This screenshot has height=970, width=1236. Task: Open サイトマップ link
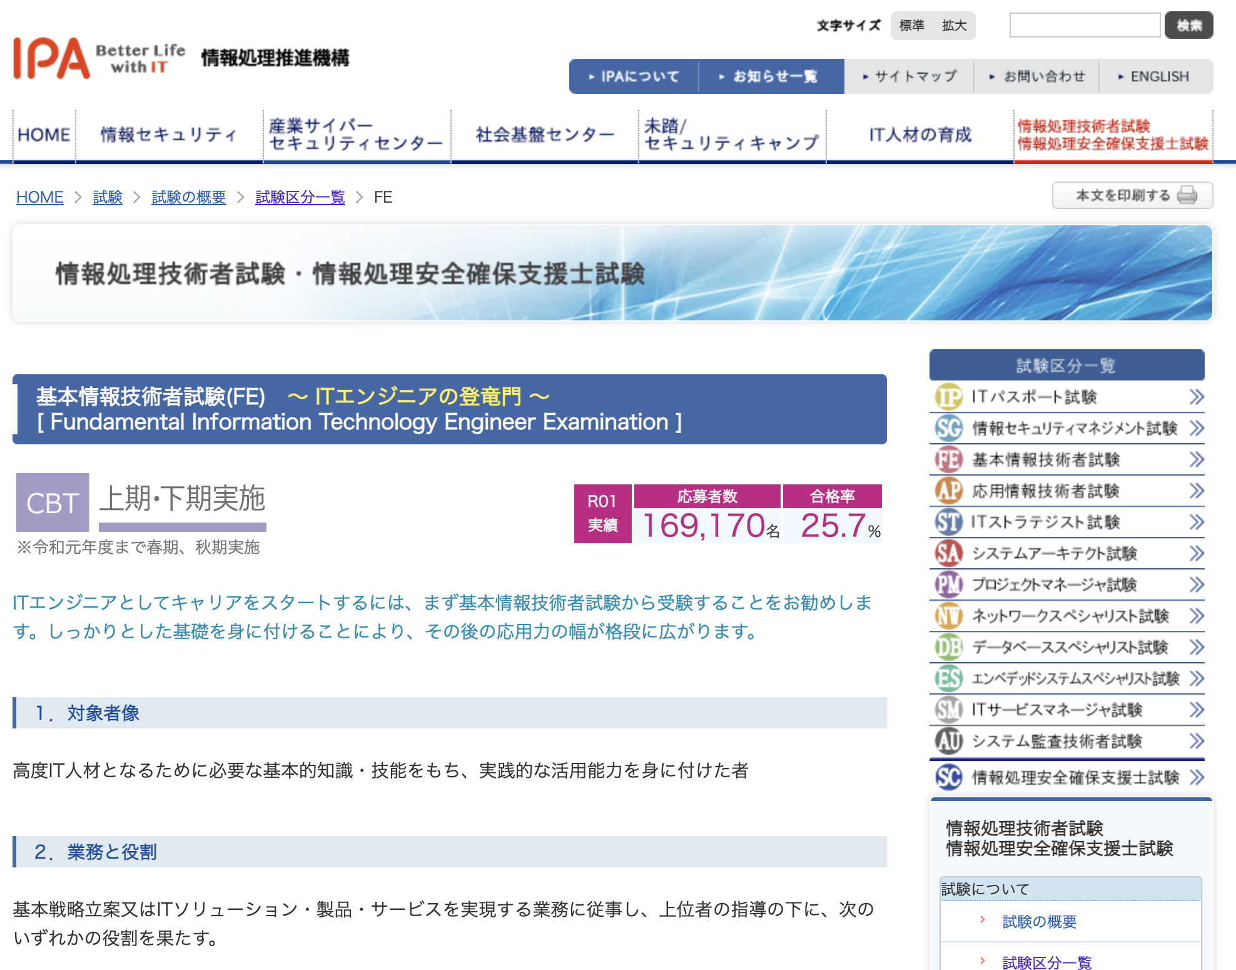(909, 76)
